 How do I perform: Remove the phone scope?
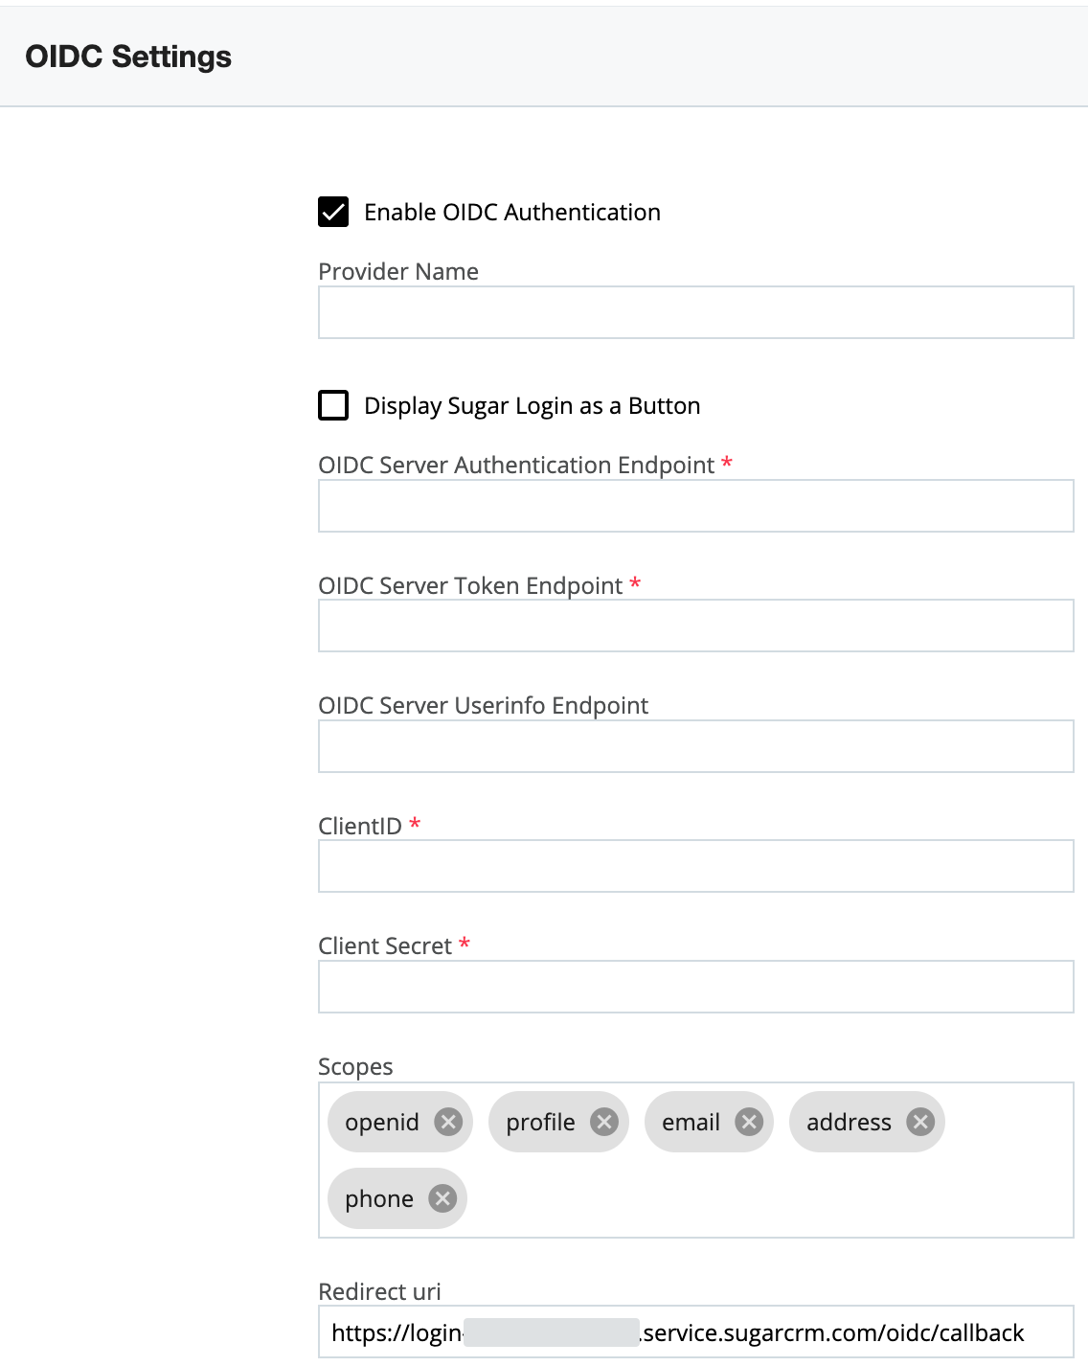[442, 1197]
